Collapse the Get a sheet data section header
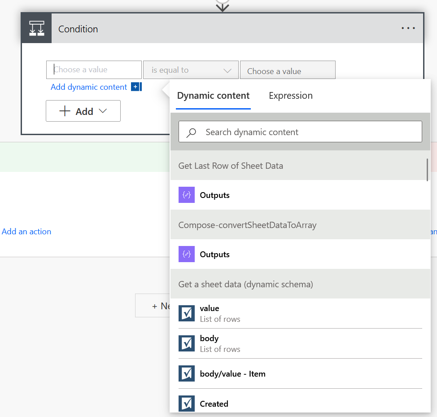This screenshot has height=417, width=437. [x=245, y=284]
